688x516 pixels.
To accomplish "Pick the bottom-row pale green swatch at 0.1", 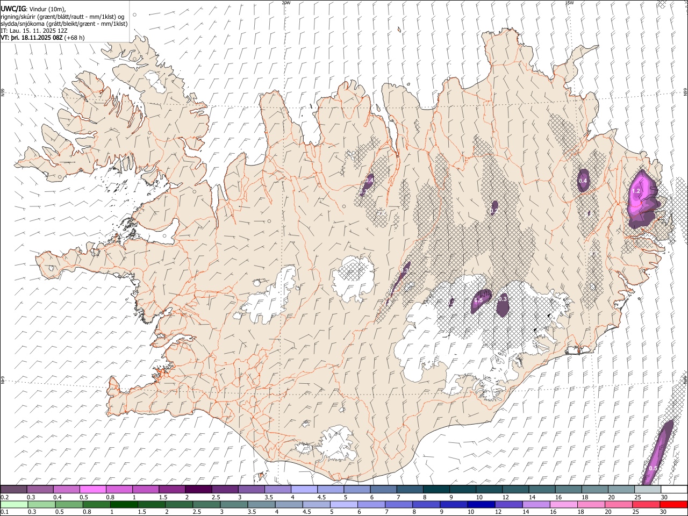I will pos(14,504).
